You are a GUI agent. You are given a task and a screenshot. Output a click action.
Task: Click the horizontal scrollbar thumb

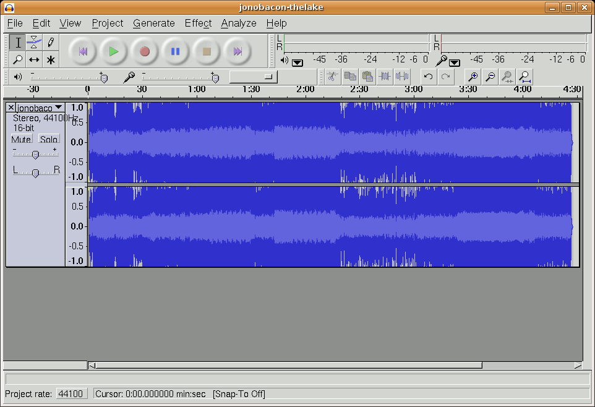click(289, 365)
